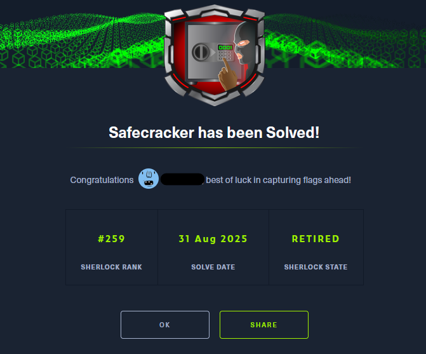Click the RETIRED state value
426x354 pixels.
point(316,239)
